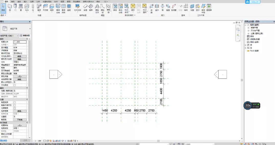Select the Room Separator tool
Viewport: 275px width, 145px height.
coord(121,8)
